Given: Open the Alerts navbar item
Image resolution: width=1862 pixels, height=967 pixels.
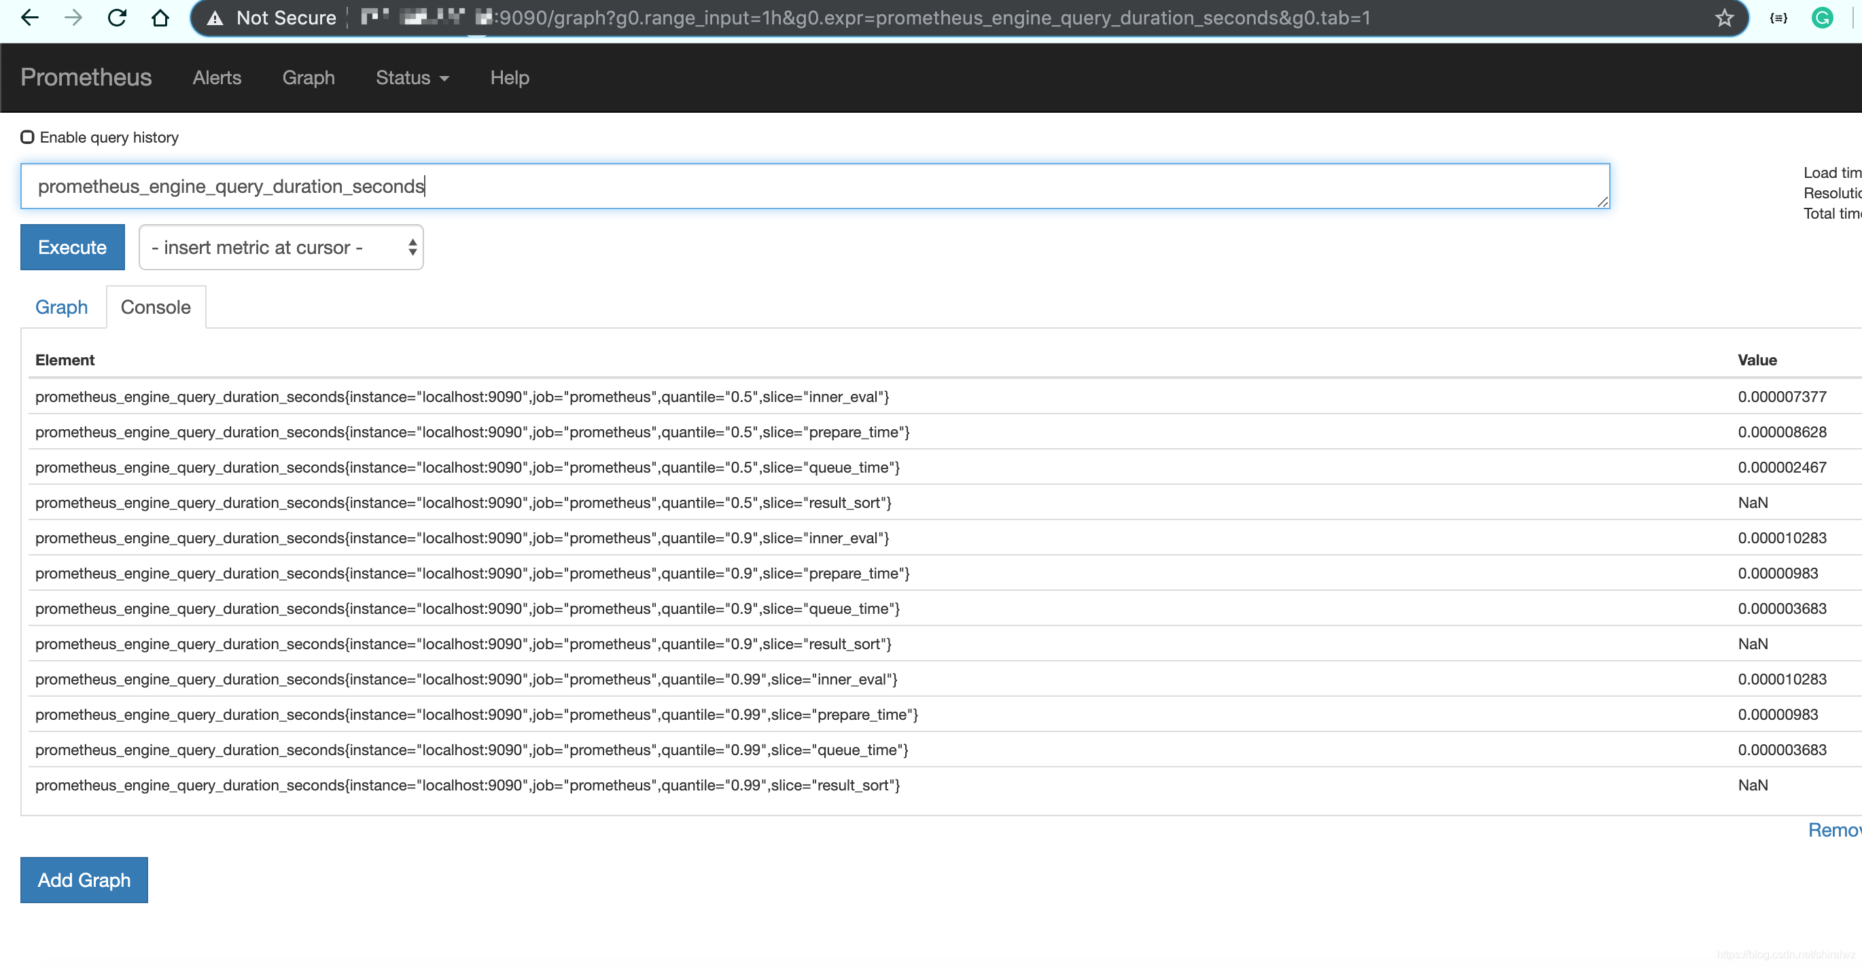Looking at the screenshot, I should click(217, 77).
